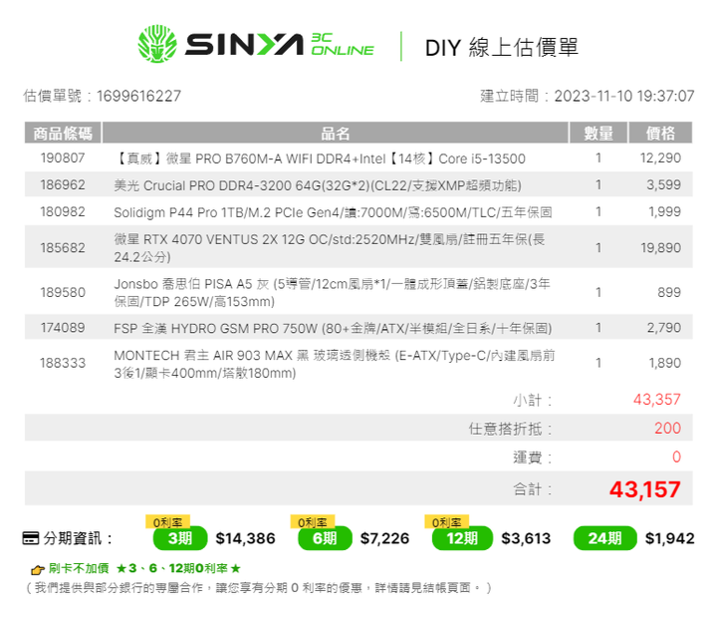Image resolution: width=717 pixels, height=617 pixels.
Task: Click price 19,890
Action: click(661, 247)
